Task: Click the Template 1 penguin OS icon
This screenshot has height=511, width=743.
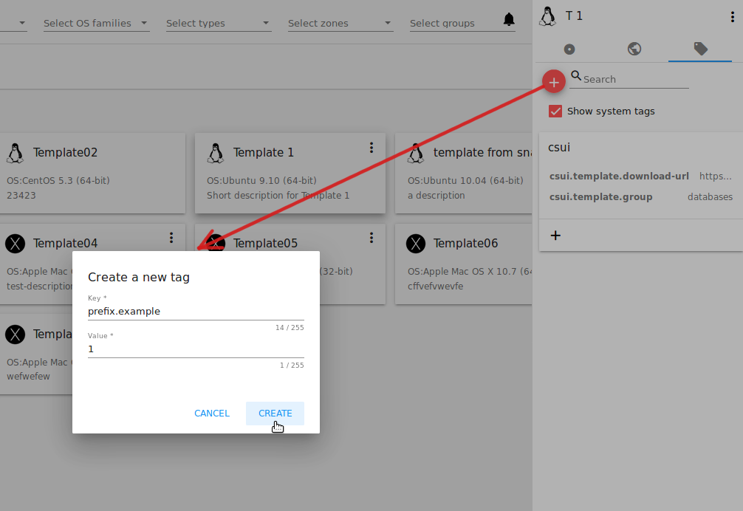Action: click(216, 154)
